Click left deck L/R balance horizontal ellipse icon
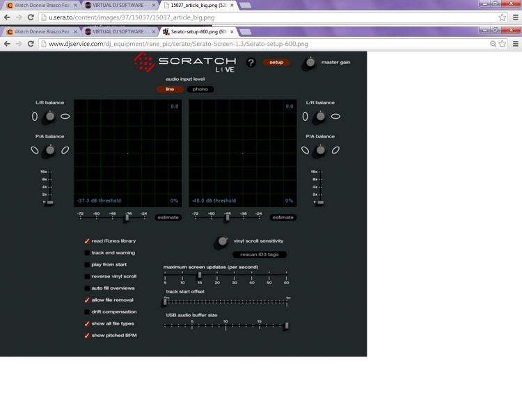Image resolution: width=522 pixels, height=417 pixels. coord(65,116)
